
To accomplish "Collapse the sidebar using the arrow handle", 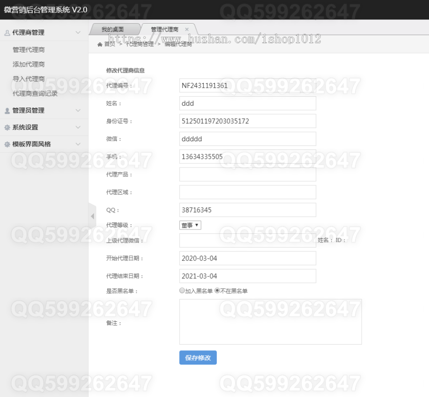I will pyautogui.click(x=92, y=216).
